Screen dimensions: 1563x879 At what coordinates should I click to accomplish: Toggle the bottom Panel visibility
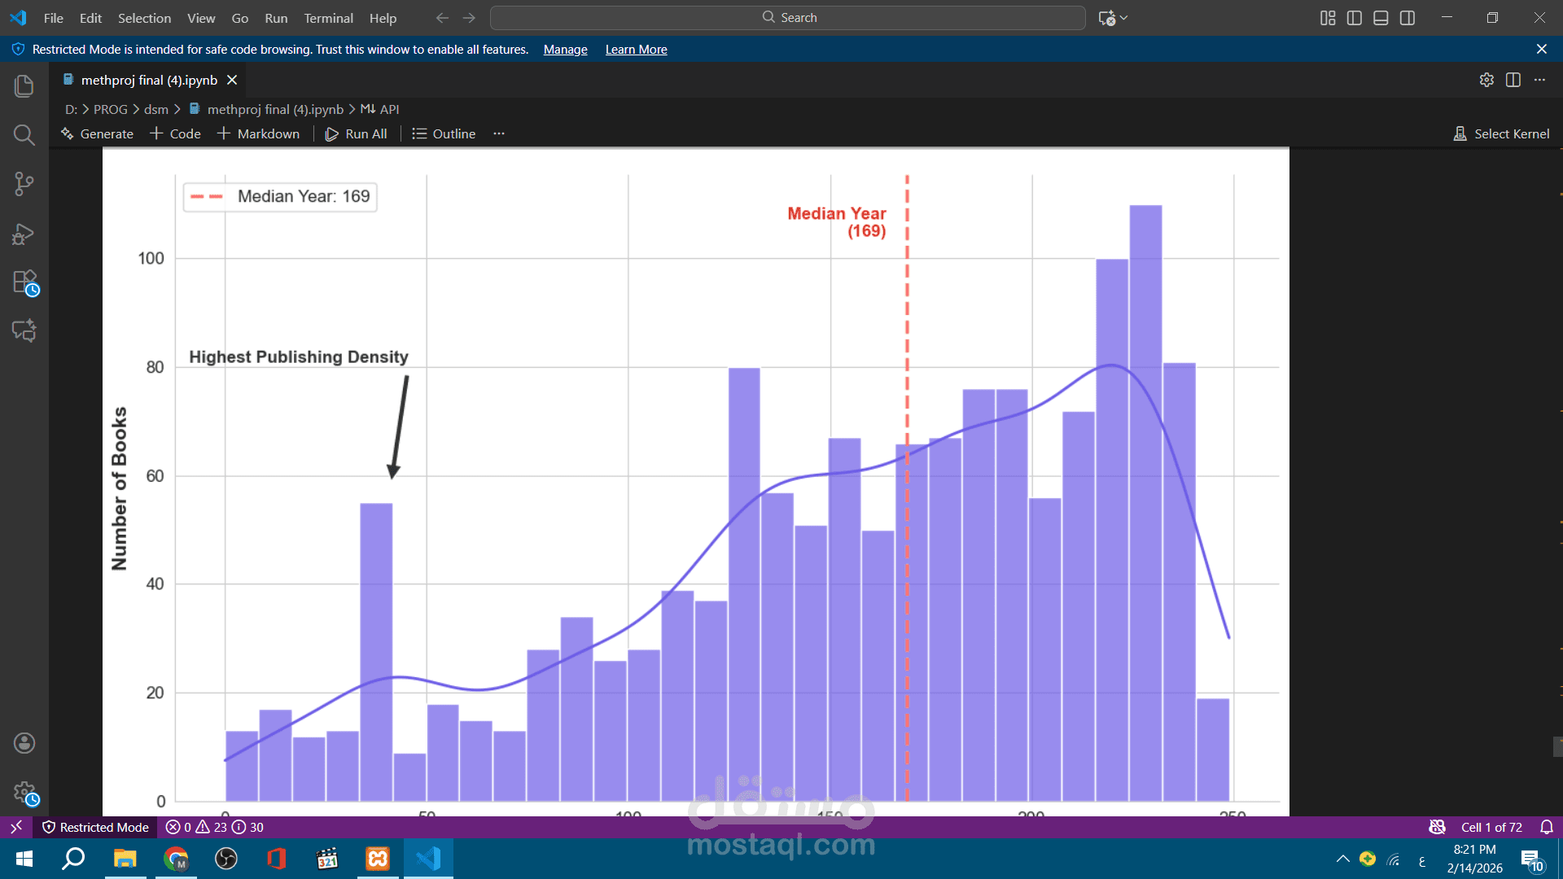point(1381,18)
